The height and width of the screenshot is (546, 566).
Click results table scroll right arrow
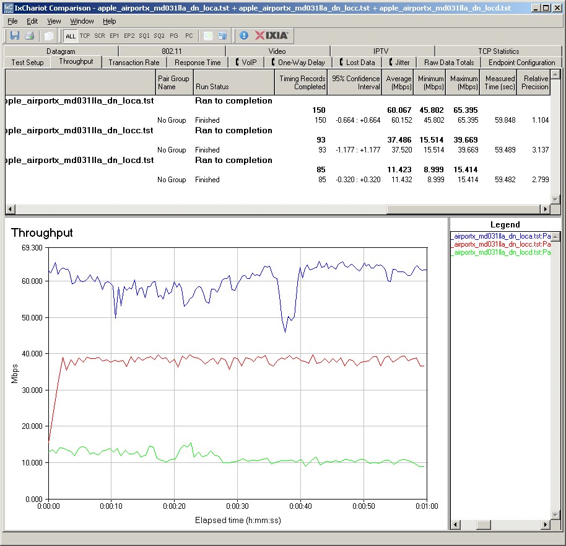tap(545, 209)
